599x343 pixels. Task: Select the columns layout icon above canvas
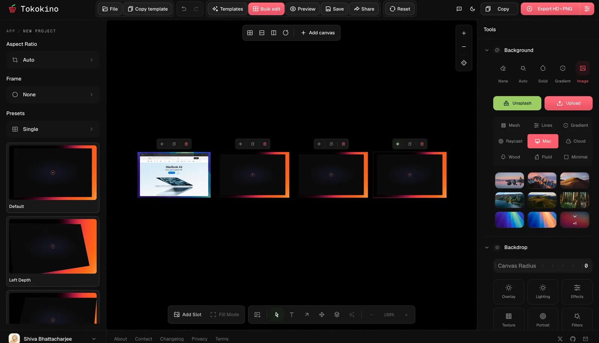coord(274,33)
